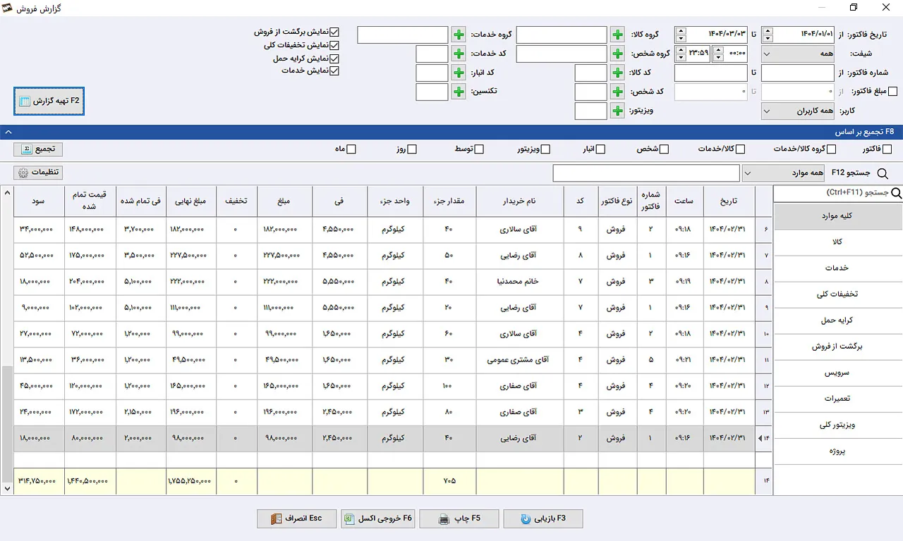The width and height of the screenshot is (903, 541).
Task: Open the همه موارد search filter dropdown
Action: tap(783, 173)
